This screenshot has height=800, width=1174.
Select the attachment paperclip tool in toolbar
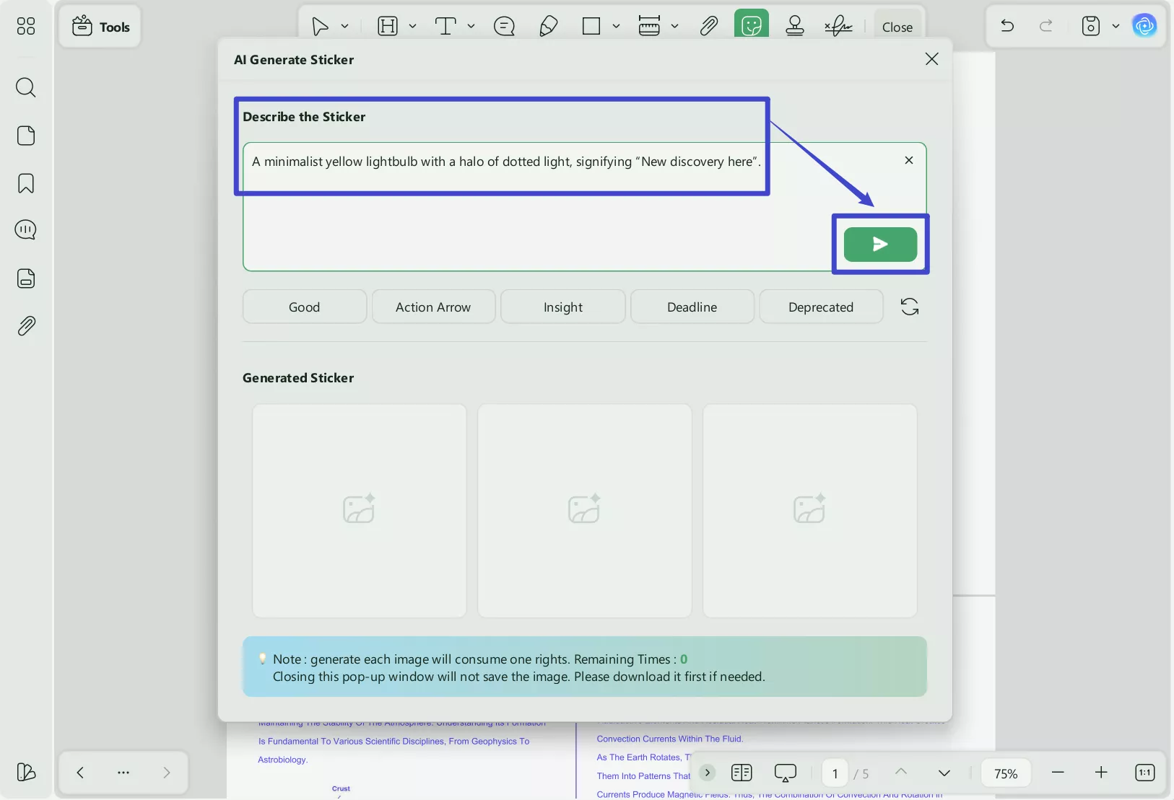tap(709, 27)
